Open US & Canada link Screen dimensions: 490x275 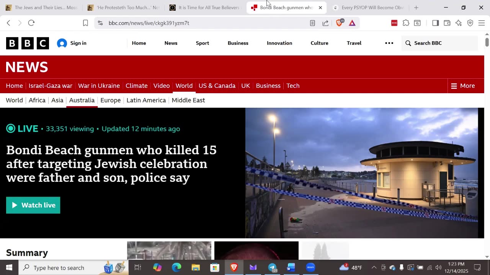(217, 86)
